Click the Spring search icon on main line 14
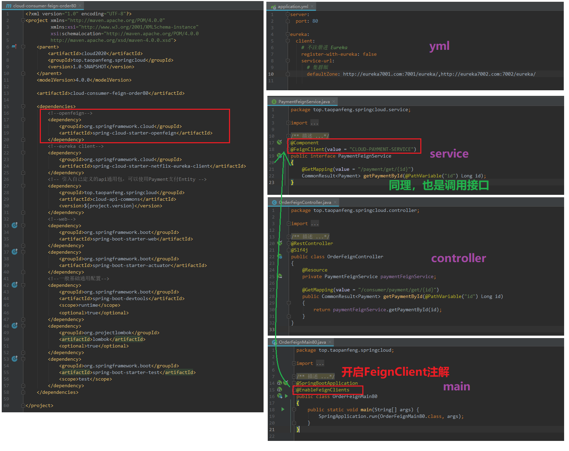The image size is (569, 451). point(279,383)
